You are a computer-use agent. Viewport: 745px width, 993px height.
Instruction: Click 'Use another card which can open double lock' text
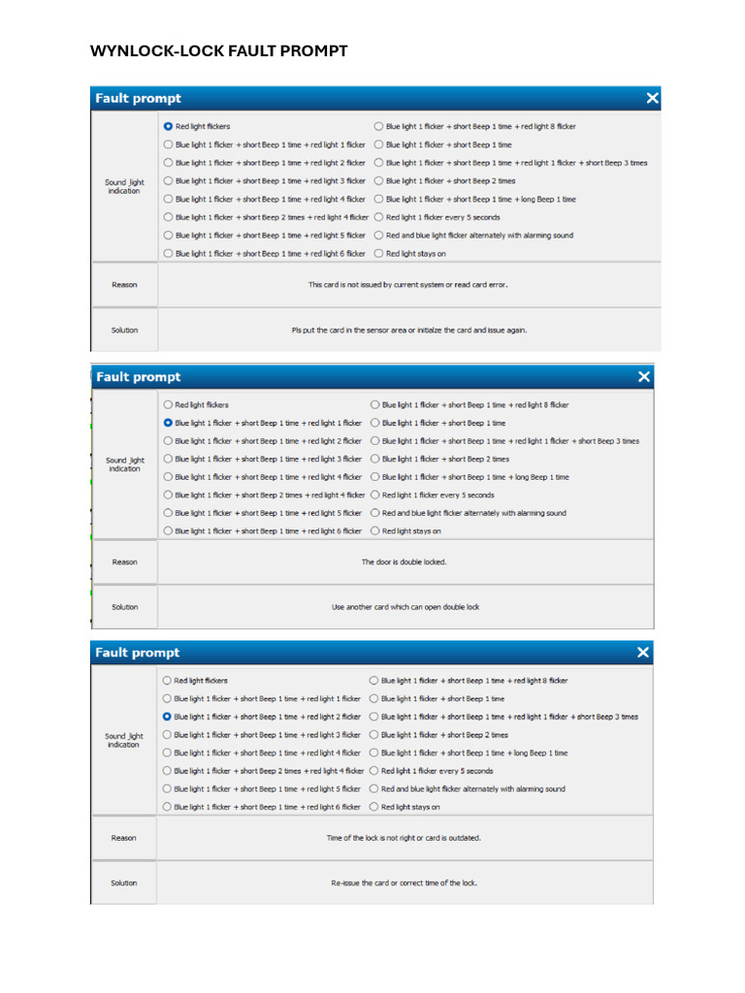click(x=405, y=607)
